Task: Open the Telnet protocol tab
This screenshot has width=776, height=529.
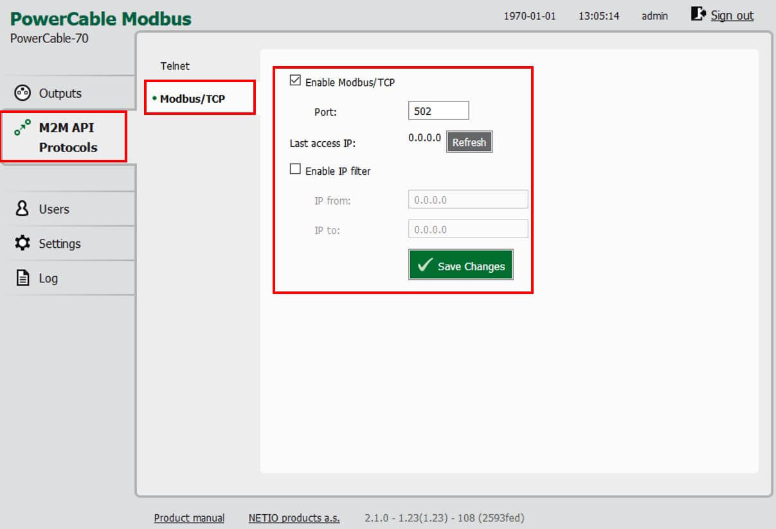Action: pos(175,66)
